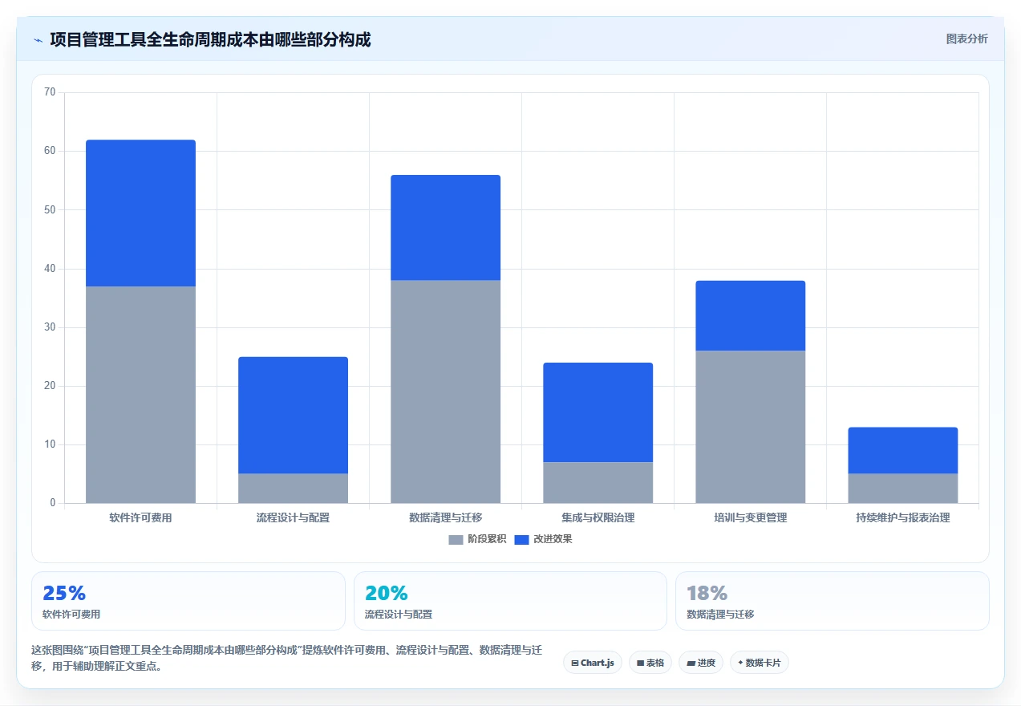
Task: Click the grey segment of 流程设计与配置 bar
Action: pyautogui.click(x=293, y=489)
